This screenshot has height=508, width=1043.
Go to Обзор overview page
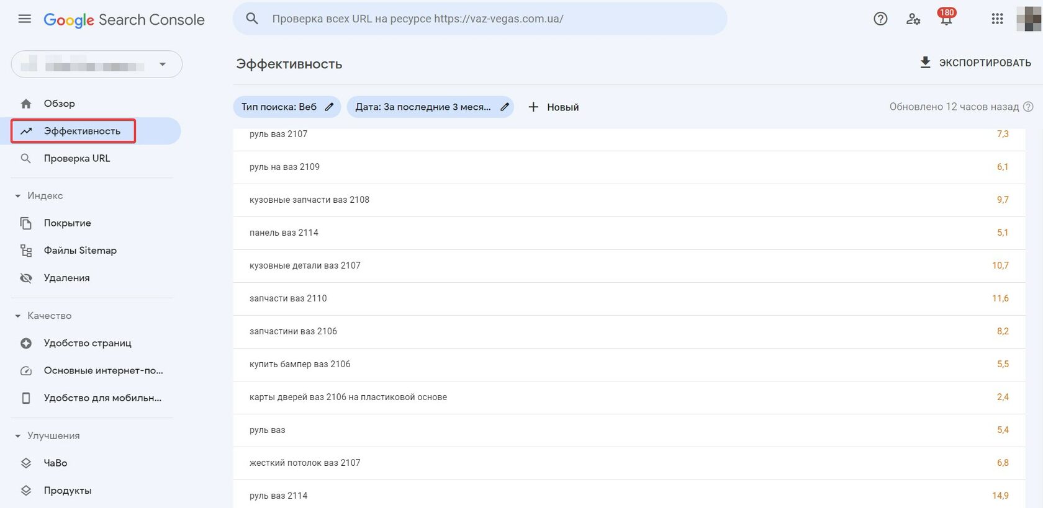[59, 104]
